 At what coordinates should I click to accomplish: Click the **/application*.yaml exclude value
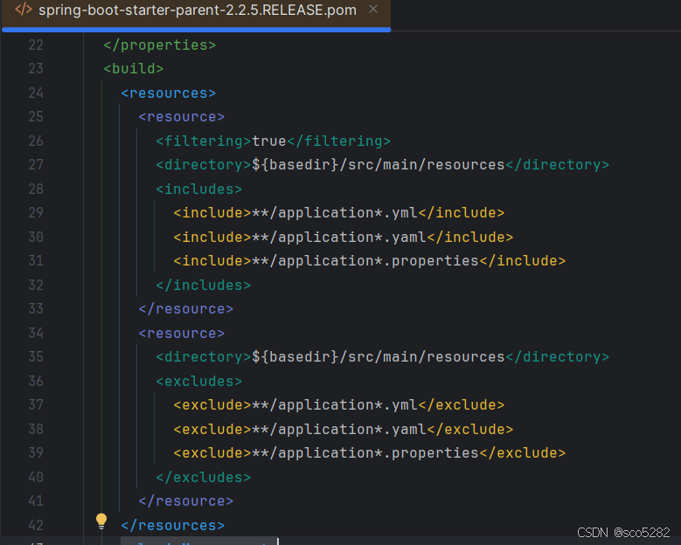coord(339,429)
